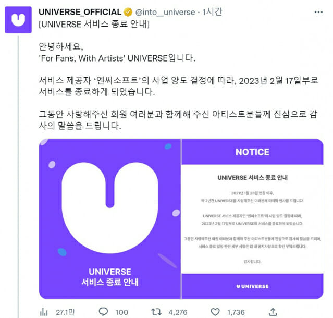Open the right NOTICE announcement image
Screen dimensions: 333x318
(253, 219)
